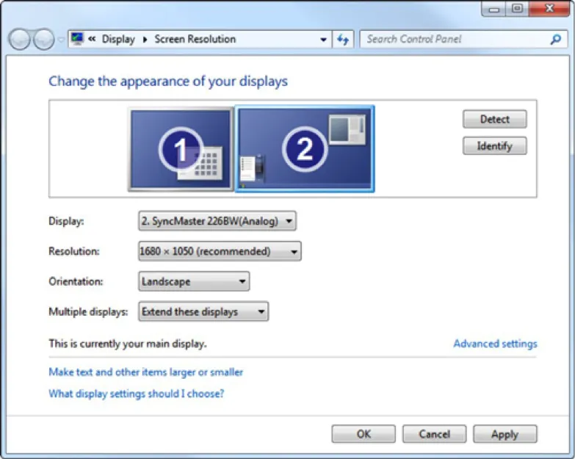Open the Orientation dropdown
This screenshot has height=459, width=575.
pos(194,281)
